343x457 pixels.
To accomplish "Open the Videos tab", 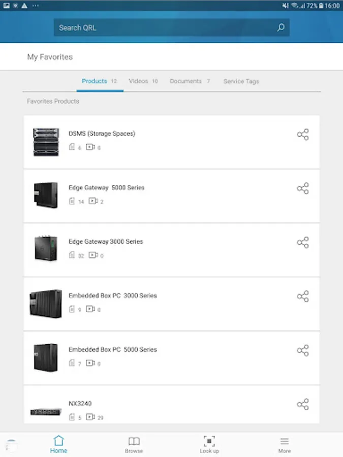I will pos(143,81).
